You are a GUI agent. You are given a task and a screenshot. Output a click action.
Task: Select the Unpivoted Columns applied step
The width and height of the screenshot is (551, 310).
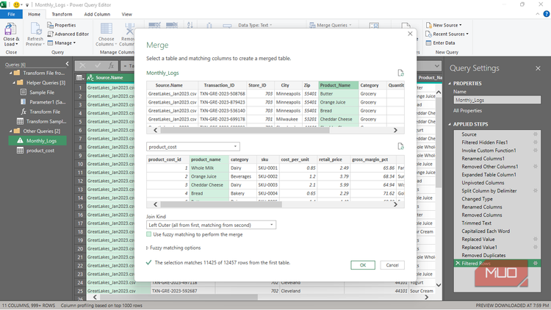[x=483, y=183]
